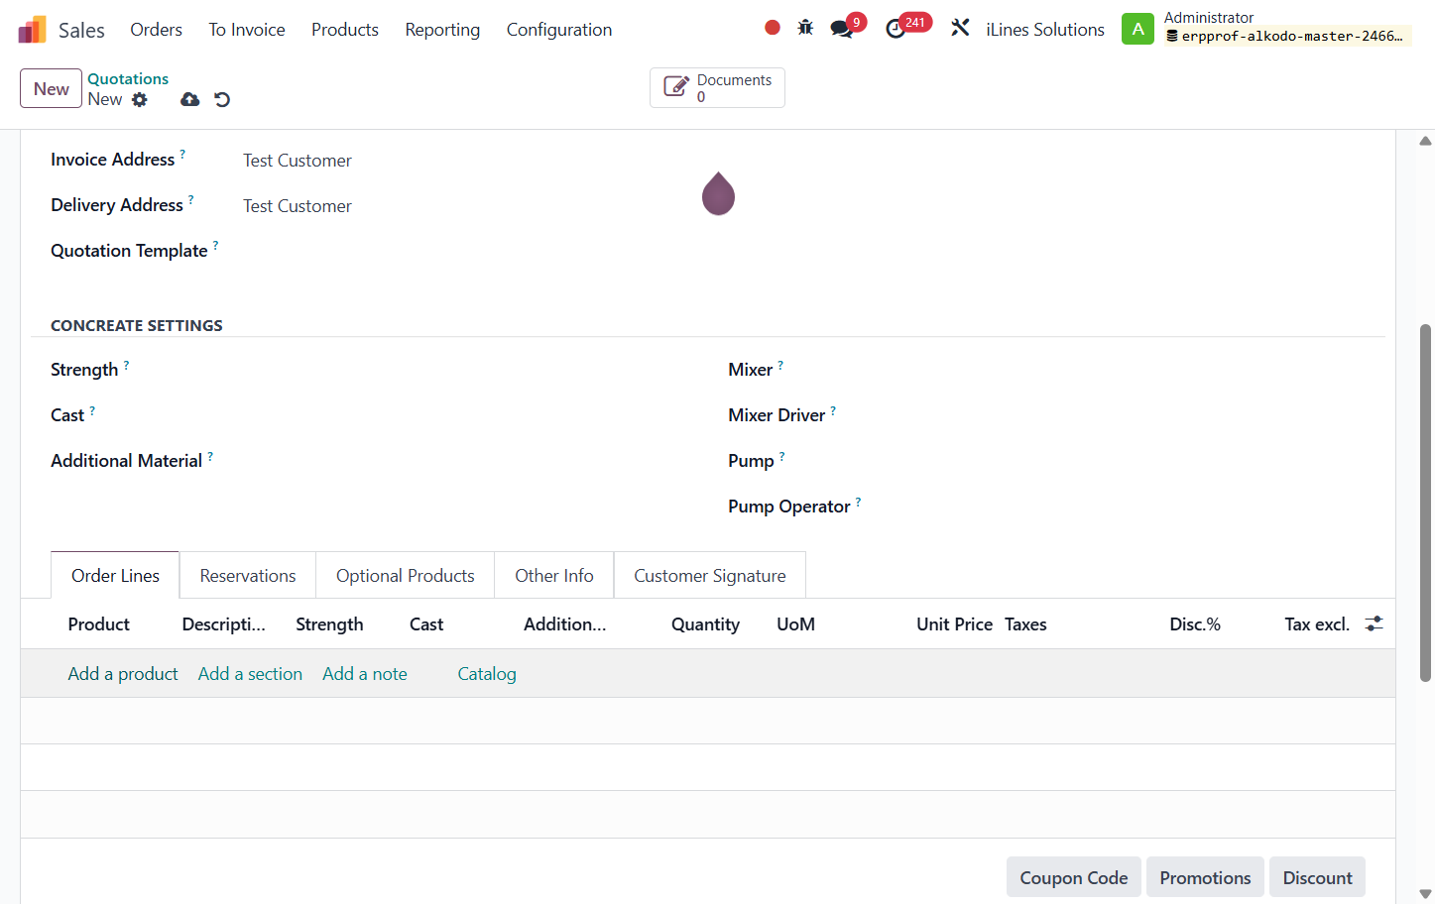1435x904 pixels.
Task: Open the bug debug tools icon
Action: [805, 28]
